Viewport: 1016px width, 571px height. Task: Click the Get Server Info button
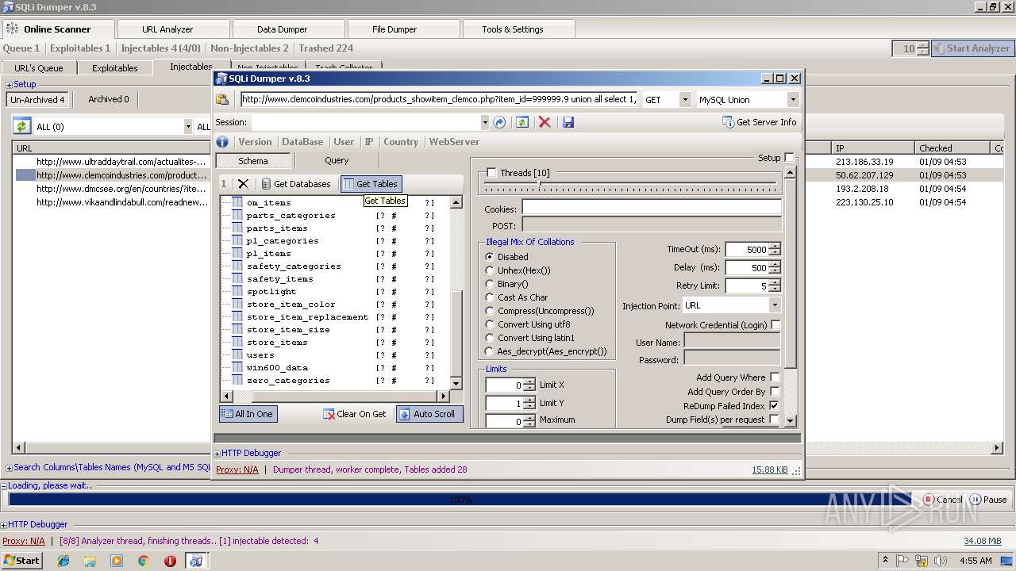759,122
